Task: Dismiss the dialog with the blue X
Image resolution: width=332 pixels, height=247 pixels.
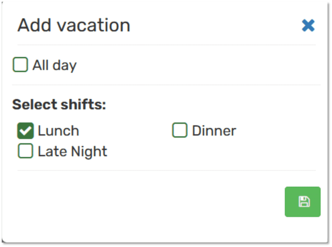Action: pyautogui.click(x=308, y=25)
